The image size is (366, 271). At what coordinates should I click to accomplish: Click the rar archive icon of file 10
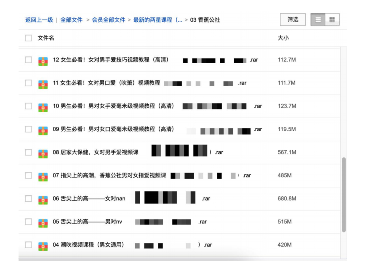tap(43, 107)
